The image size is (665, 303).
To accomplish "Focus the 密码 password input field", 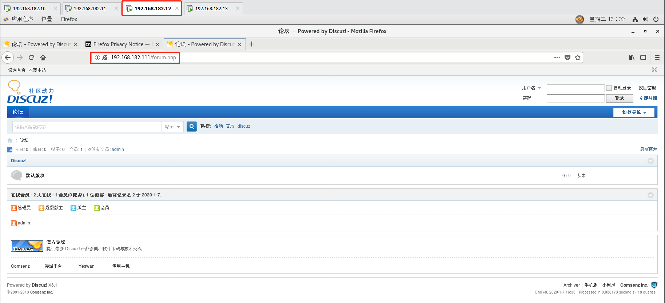I will pos(576,98).
